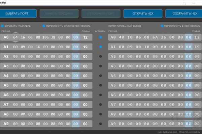Click value 09 in formatted A1 row
The image size is (202, 134).
coord(130,47)
